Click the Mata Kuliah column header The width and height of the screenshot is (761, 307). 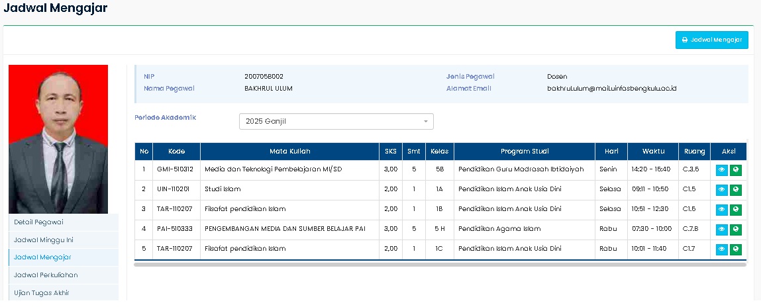[289, 151]
